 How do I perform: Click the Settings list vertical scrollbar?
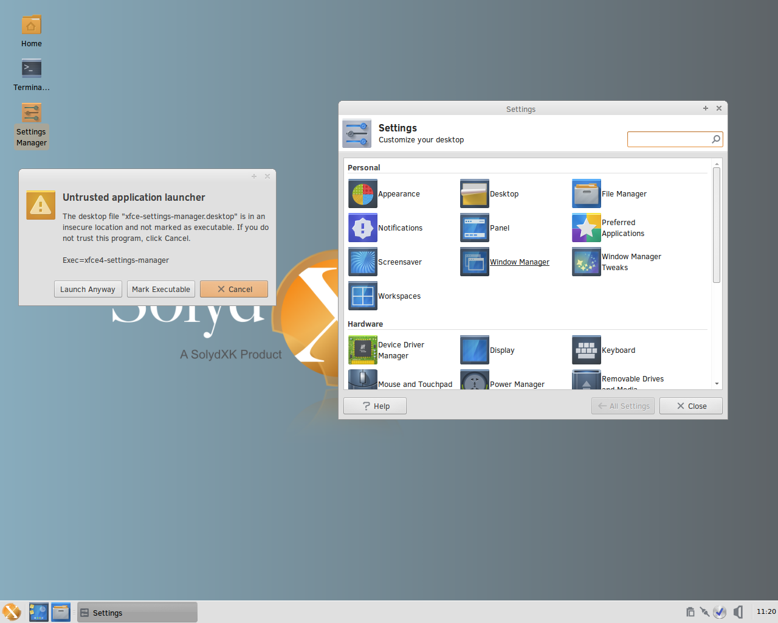(717, 225)
